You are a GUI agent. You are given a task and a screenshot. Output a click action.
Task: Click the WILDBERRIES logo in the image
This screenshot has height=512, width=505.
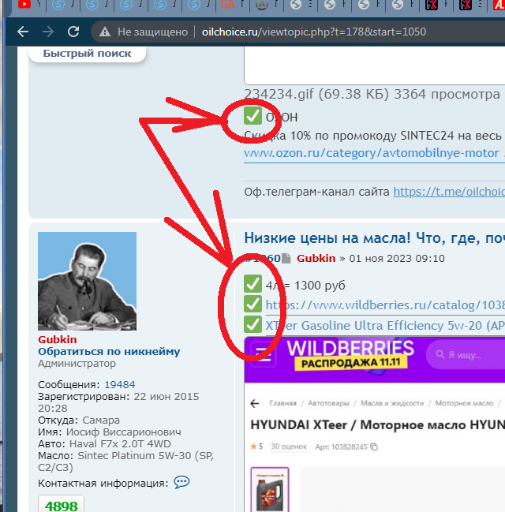pyautogui.click(x=350, y=347)
